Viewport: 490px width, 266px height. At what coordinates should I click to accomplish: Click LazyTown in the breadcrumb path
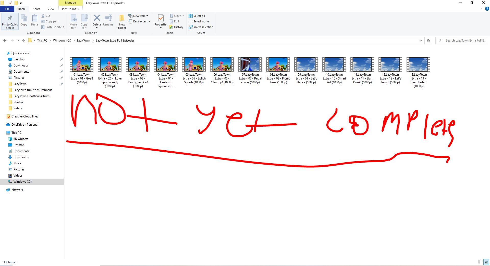83,41
